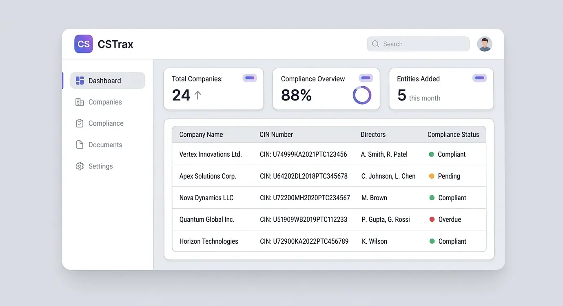Toggle the pill on Entities Added card

coord(480,78)
